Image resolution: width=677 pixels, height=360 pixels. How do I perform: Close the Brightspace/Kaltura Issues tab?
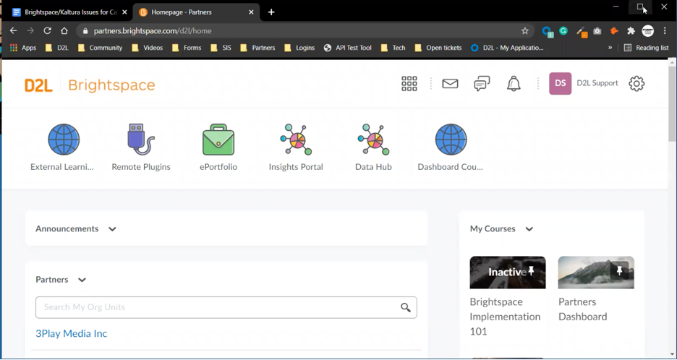pos(124,12)
